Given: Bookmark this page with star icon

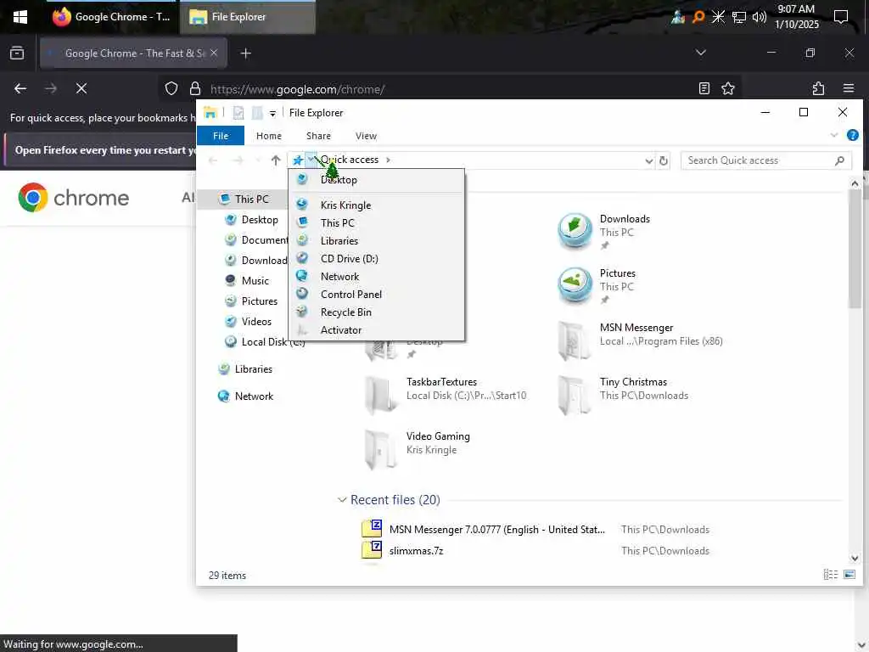Looking at the screenshot, I should point(728,88).
